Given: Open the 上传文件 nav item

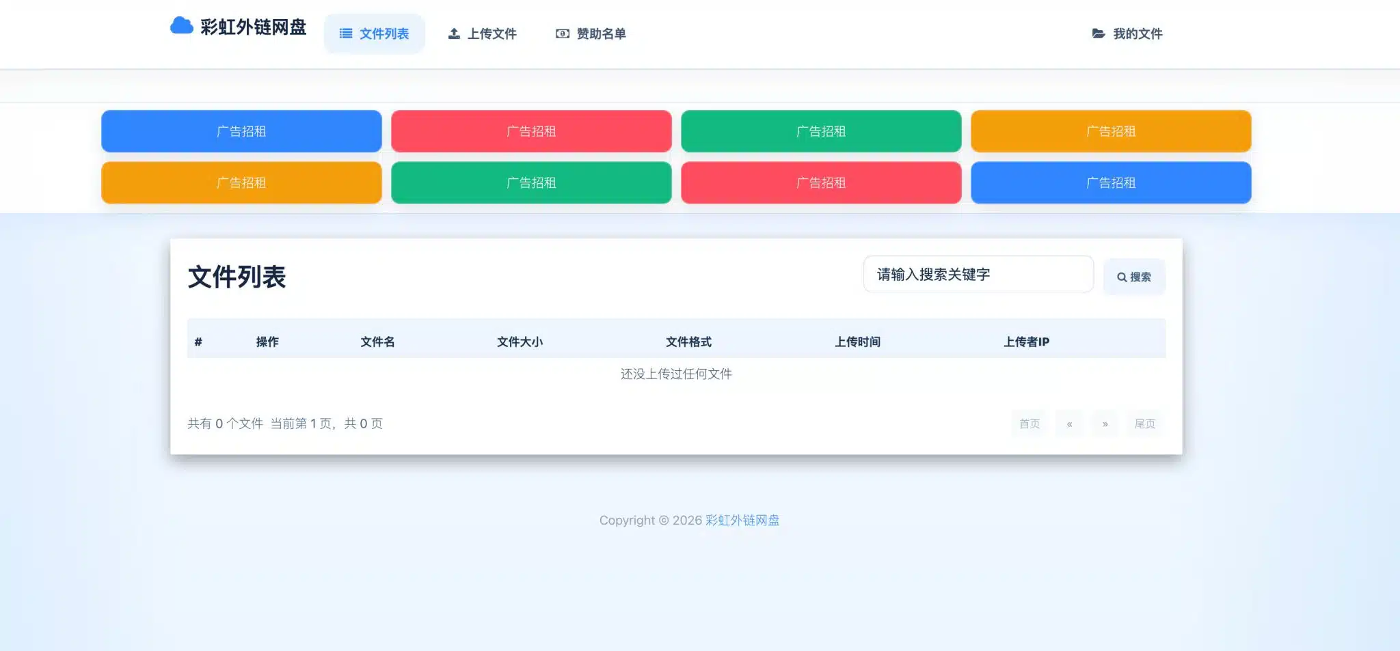Looking at the screenshot, I should click(x=483, y=33).
